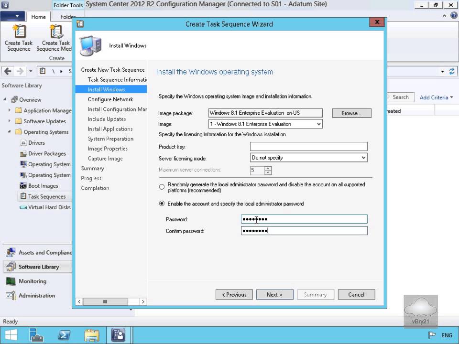The height and width of the screenshot is (344, 459).
Task: Collapse Operating Systems tree node
Action: pyautogui.click(x=10, y=132)
